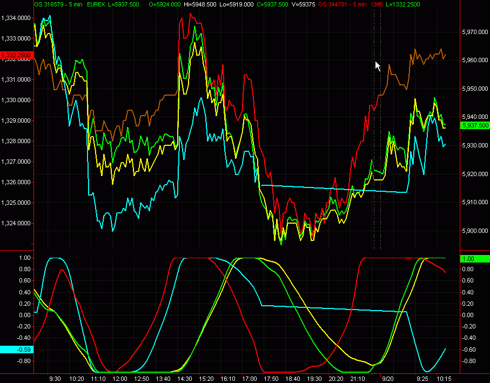
Task: Click the 9:25 time axis label
Action: click(x=422, y=379)
